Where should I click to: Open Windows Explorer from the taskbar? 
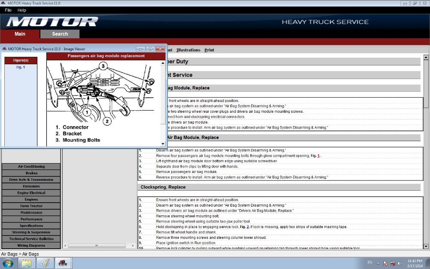click(27, 263)
